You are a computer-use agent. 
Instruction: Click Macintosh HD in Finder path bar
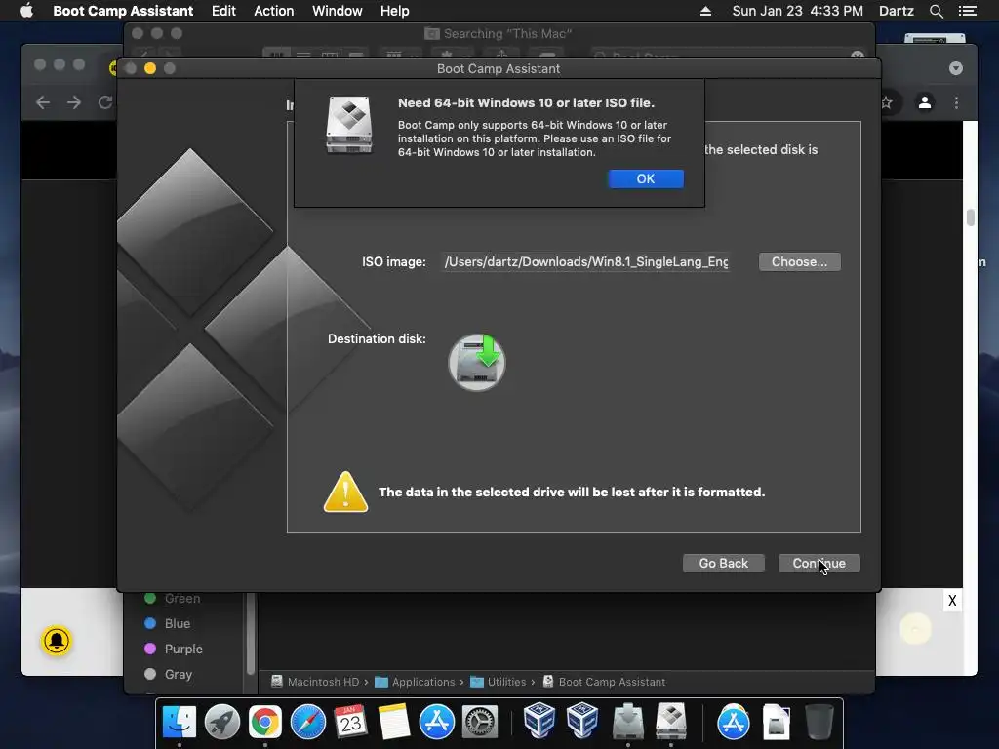pos(315,682)
